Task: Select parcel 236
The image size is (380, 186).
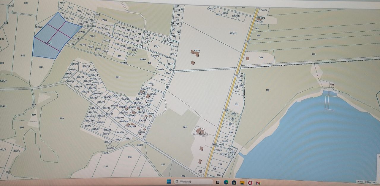Action: coord(129,157)
